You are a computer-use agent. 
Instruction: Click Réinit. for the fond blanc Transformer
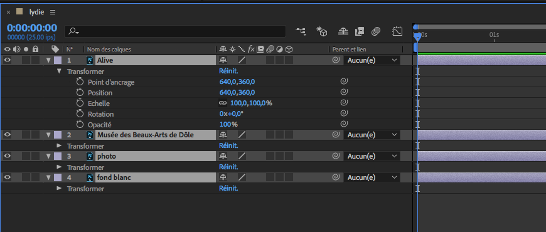pos(228,188)
